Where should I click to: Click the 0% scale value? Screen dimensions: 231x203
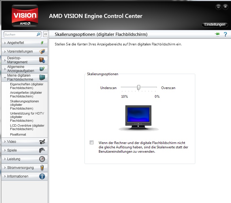click(157, 97)
